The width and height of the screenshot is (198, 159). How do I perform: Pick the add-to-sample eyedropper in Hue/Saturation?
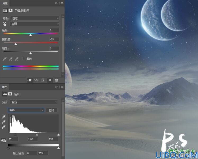(11, 59)
